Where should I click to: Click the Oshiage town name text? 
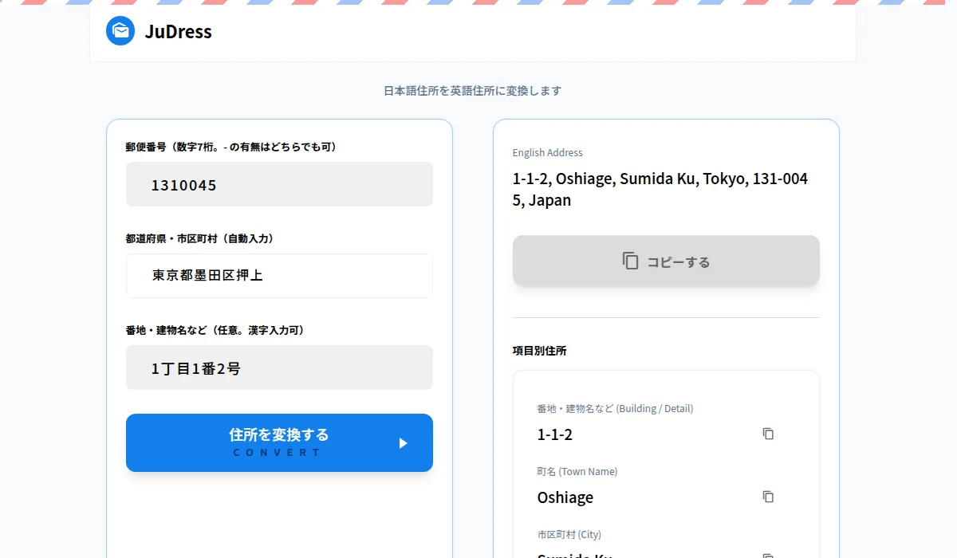[x=565, y=497]
